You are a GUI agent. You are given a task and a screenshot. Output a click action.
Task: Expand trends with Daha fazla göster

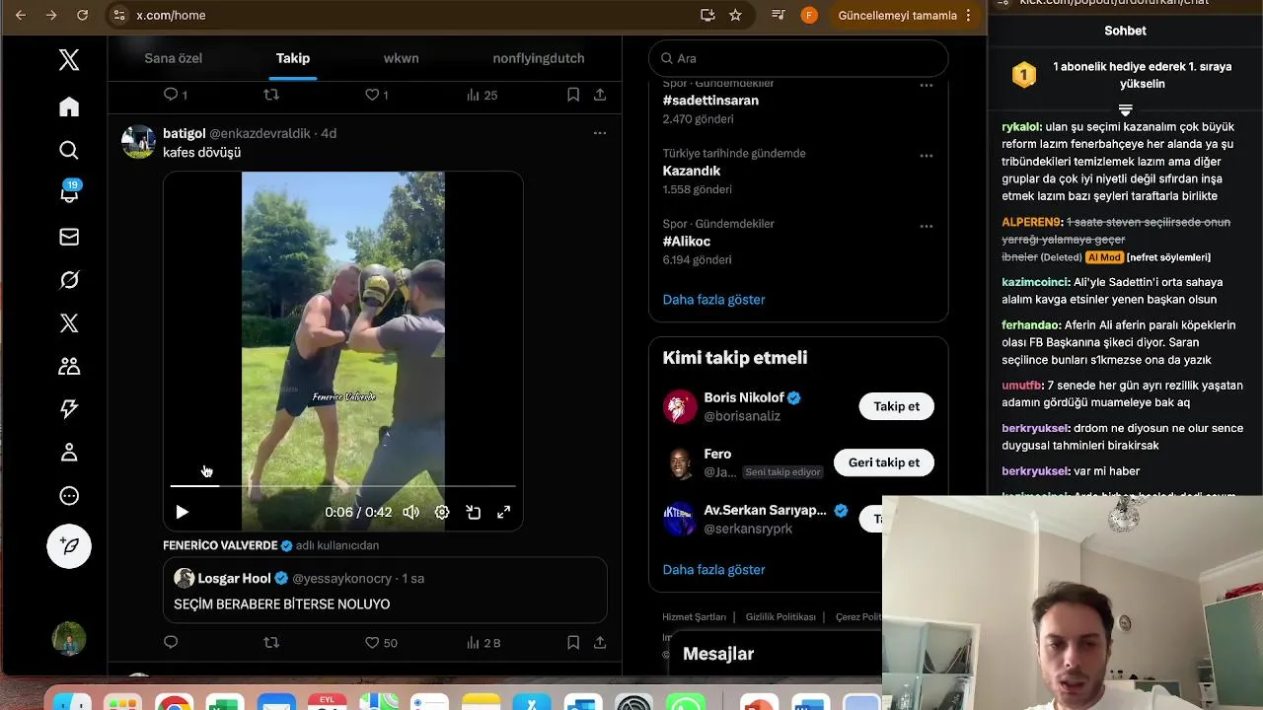pyautogui.click(x=713, y=300)
